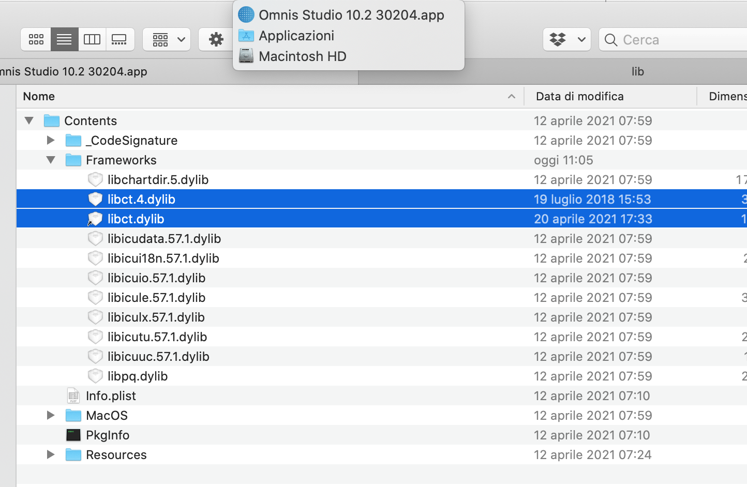
Task: Select the libicule.57.1.dylib file name
Action: point(157,297)
